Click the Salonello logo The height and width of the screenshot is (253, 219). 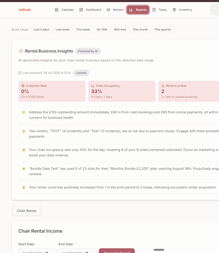point(25,10)
